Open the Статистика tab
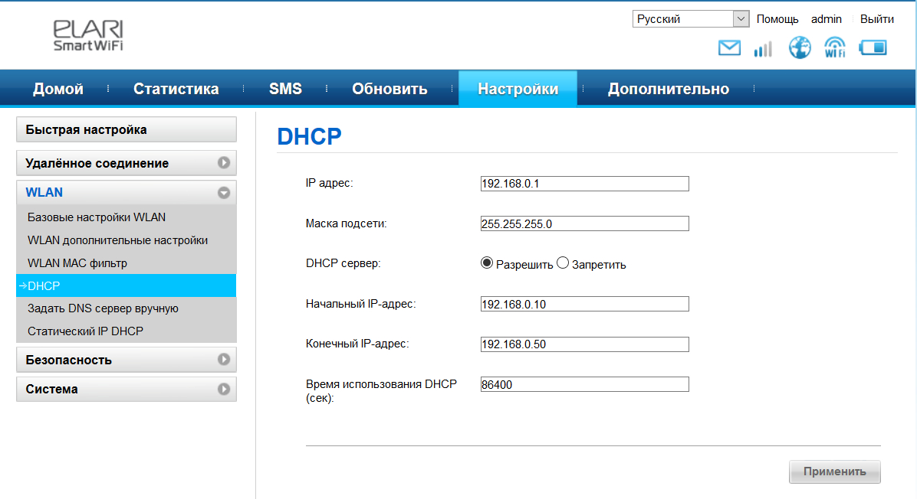 click(x=176, y=89)
